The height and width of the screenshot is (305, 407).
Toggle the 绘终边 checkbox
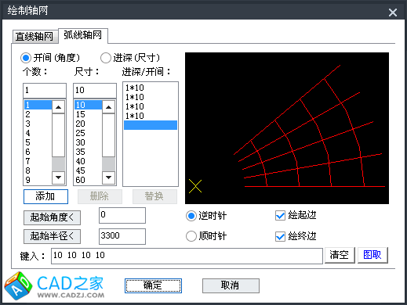280,236
